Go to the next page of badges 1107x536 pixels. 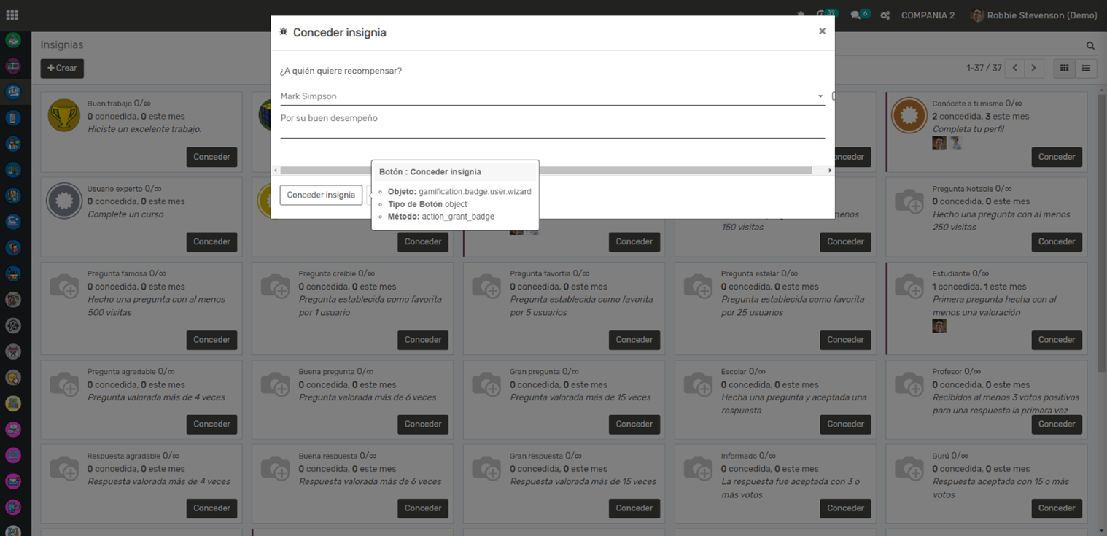click(1033, 69)
